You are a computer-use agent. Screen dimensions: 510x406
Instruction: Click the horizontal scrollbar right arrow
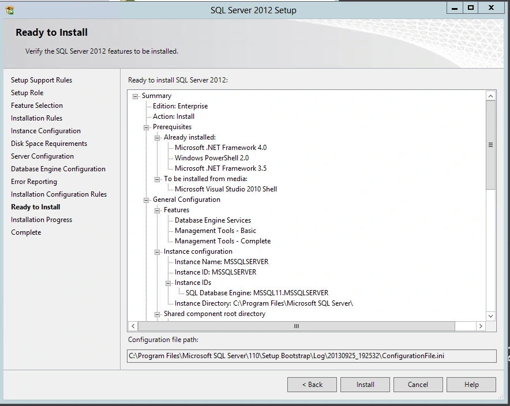point(481,326)
